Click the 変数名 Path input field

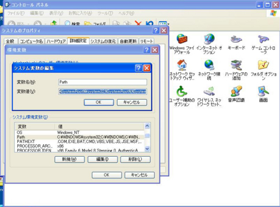coord(102,82)
